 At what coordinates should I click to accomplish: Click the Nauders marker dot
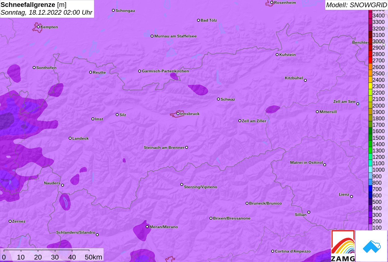[63, 185]
